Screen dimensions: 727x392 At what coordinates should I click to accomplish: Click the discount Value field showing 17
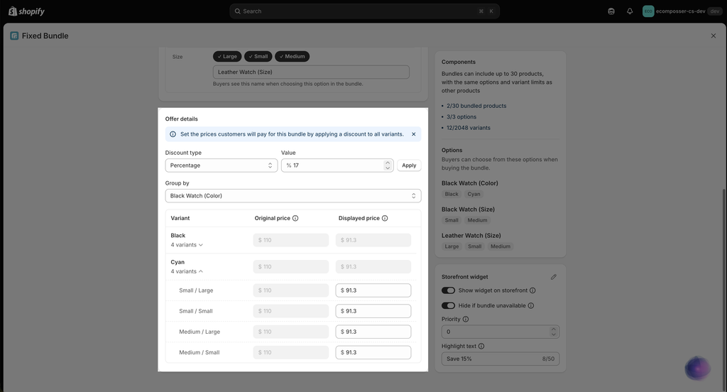coord(337,165)
